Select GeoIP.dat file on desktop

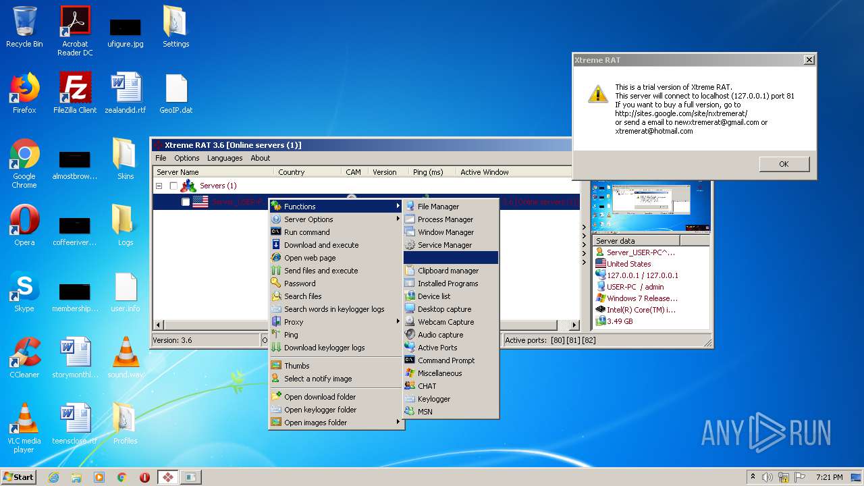tap(176, 93)
